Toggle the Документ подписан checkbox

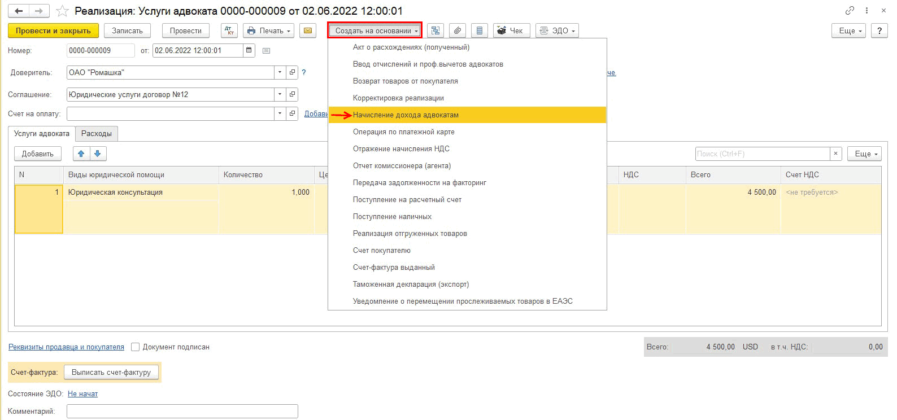click(x=136, y=347)
